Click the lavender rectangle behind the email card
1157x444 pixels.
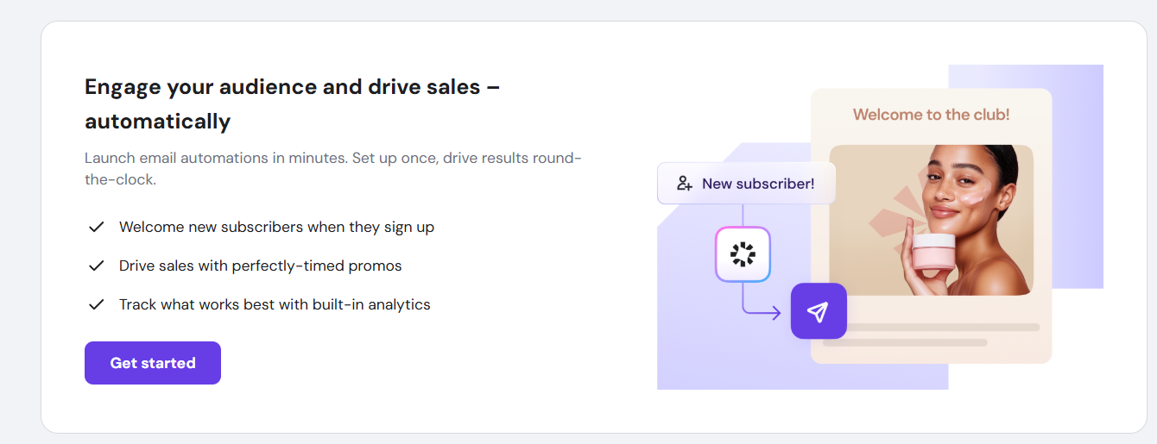coord(1079,172)
